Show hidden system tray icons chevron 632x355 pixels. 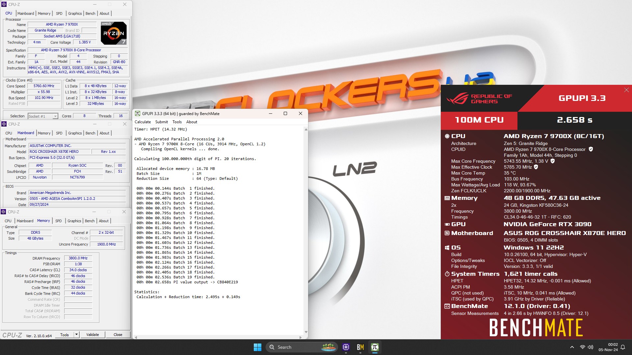coord(572,347)
